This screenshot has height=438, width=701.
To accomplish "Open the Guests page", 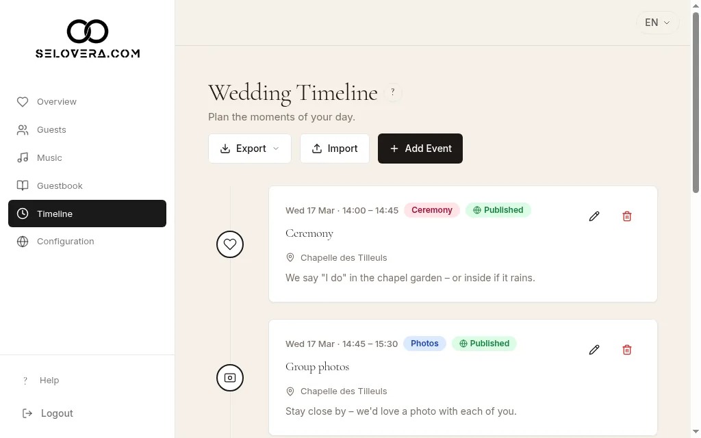I will coord(87,129).
